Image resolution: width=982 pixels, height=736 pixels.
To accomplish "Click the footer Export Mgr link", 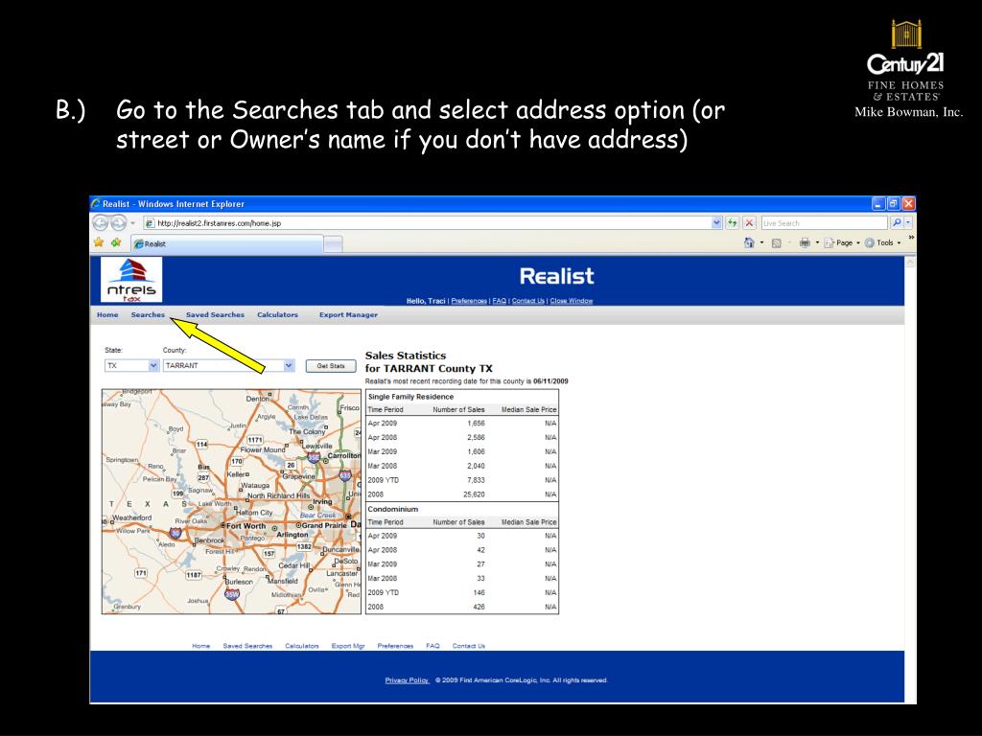I will (348, 646).
